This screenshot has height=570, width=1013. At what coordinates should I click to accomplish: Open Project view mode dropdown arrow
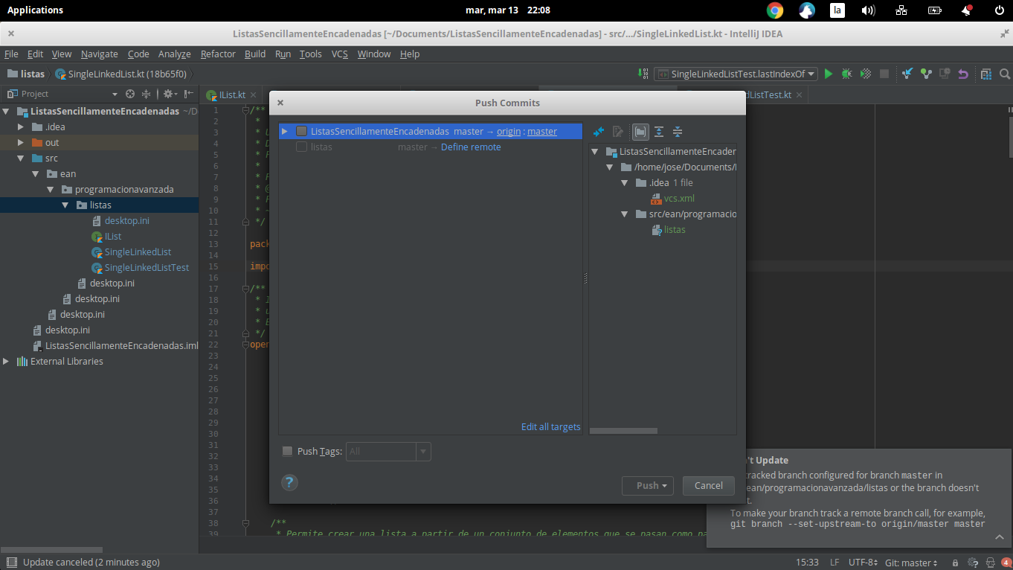click(115, 94)
